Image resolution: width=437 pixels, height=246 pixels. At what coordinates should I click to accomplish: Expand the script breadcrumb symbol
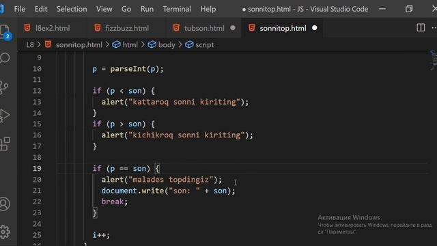[x=204, y=44]
